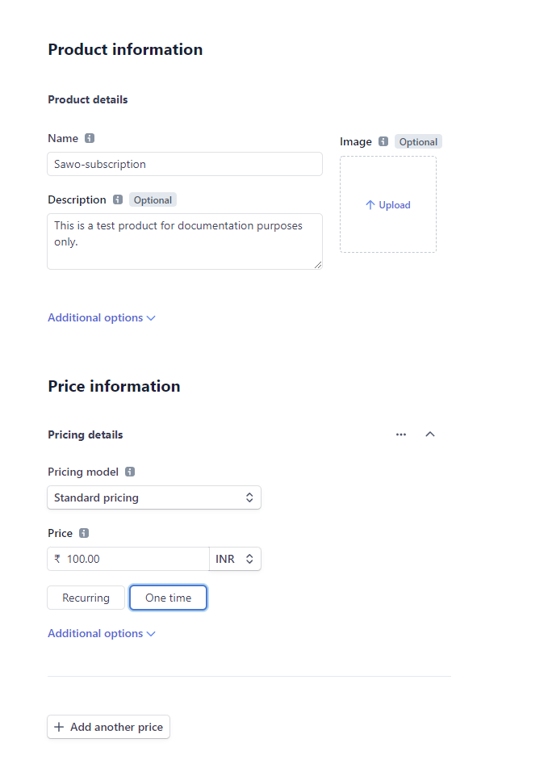Click the Name field containing Sawo-subscription
Viewport: 548px width, 768px height.
(x=184, y=164)
